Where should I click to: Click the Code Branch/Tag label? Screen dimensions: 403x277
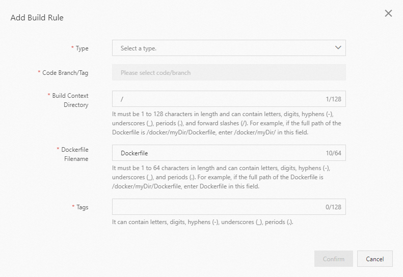pyautogui.click(x=65, y=73)
